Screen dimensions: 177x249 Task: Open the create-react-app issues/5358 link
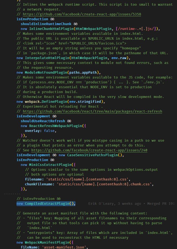[82, 14]
